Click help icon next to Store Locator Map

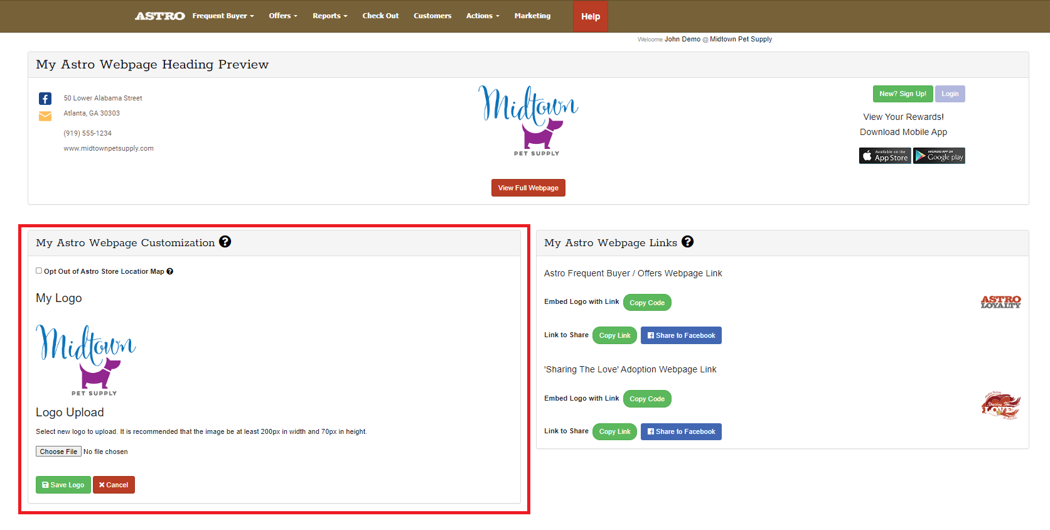click(169, 271)
